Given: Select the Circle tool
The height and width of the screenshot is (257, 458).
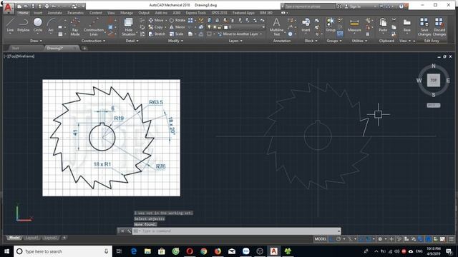Looking at the screenshot, I should click(x=38, y=25).
